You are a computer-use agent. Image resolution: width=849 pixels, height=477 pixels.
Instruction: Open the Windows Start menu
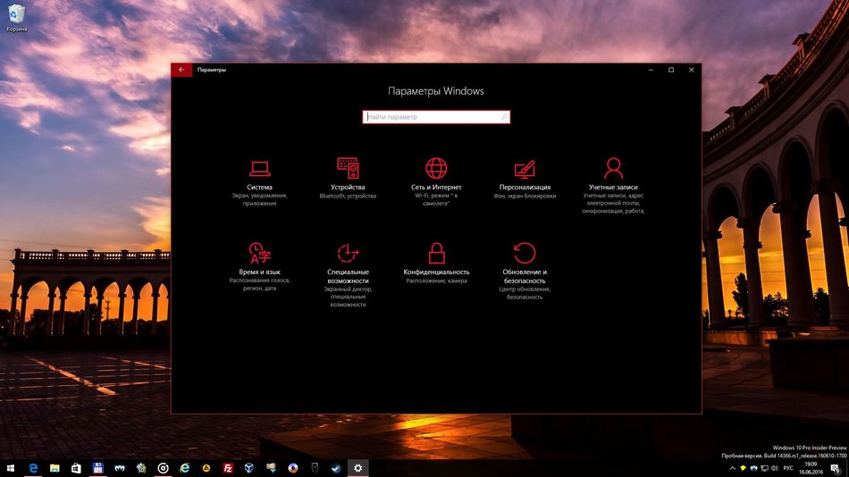coord(11,468)
